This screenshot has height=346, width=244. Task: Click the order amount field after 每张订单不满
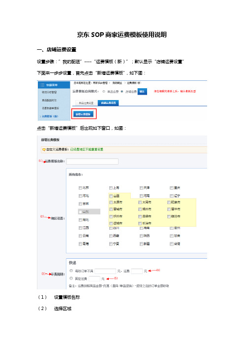[105, 271]
